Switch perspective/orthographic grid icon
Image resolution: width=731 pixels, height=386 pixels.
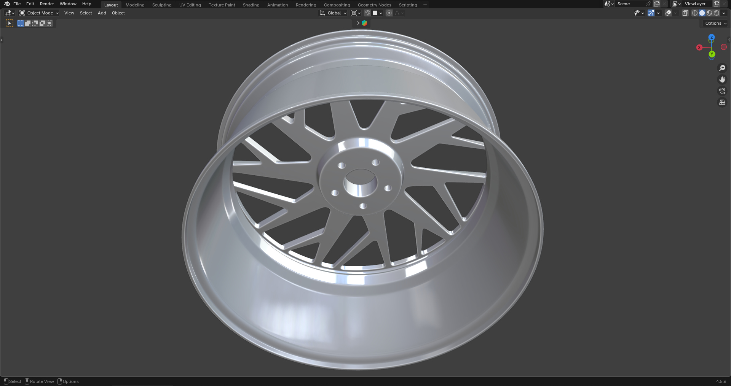(722, 102)
